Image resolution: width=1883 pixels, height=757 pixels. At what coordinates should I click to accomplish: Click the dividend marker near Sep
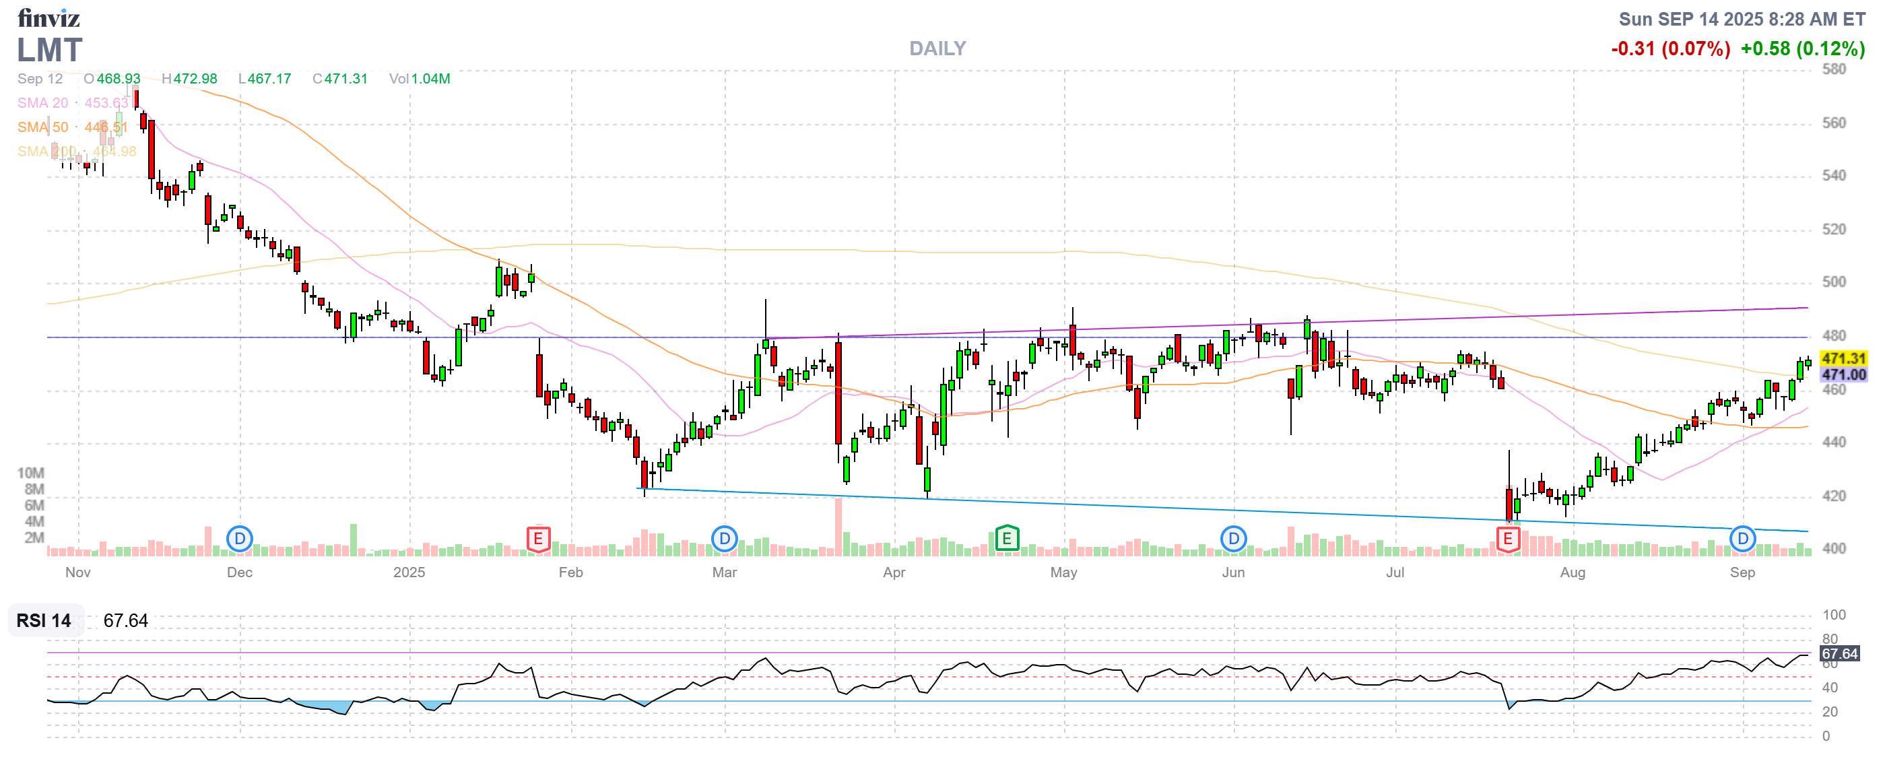tap(1742, 539)
